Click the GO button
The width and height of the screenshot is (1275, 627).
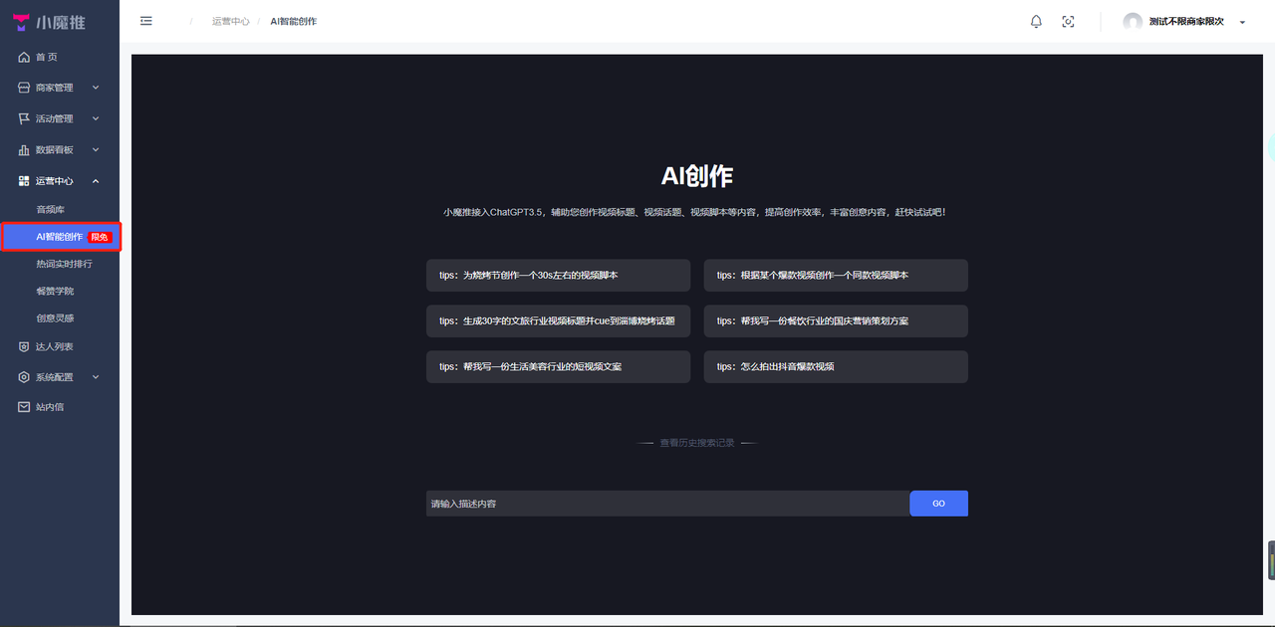coord(937,503)
